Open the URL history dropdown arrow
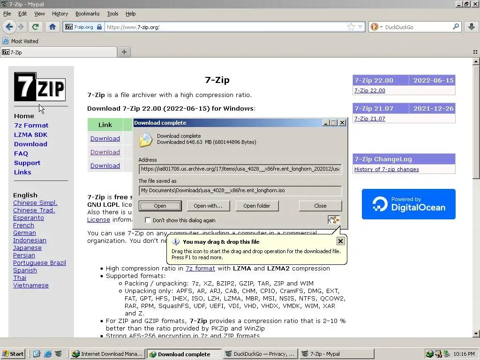This screenshot has width=480, height=360. (360, 27)
